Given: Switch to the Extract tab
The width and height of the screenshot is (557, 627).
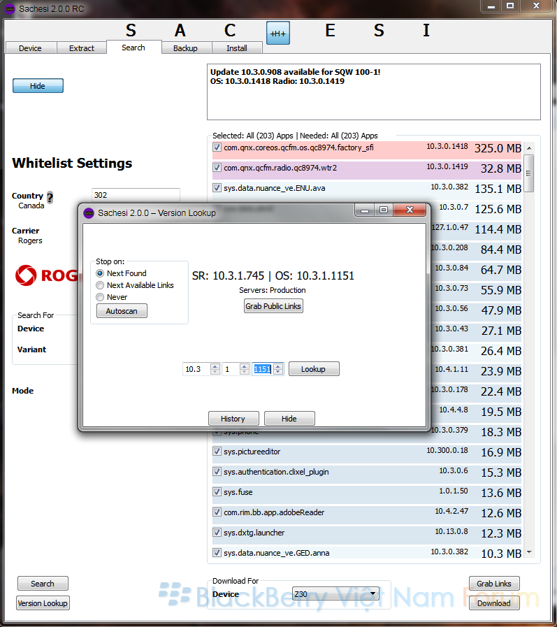Looking at the screenshot, I should tap(82, 48).
